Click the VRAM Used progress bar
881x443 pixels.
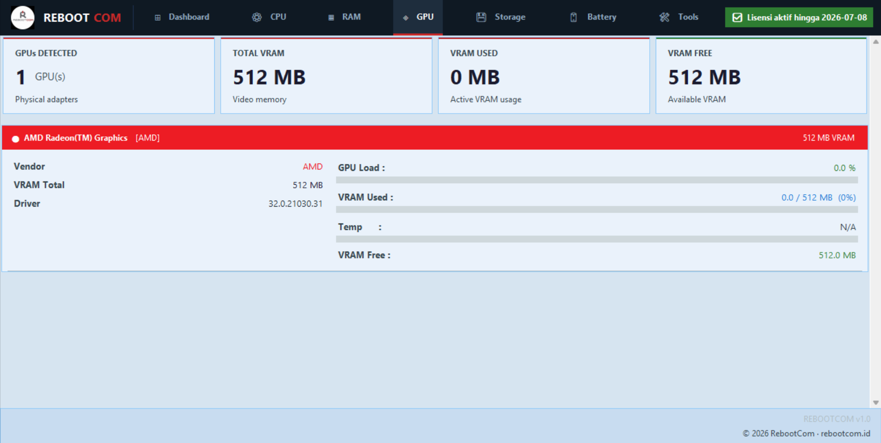coord(597,209)
